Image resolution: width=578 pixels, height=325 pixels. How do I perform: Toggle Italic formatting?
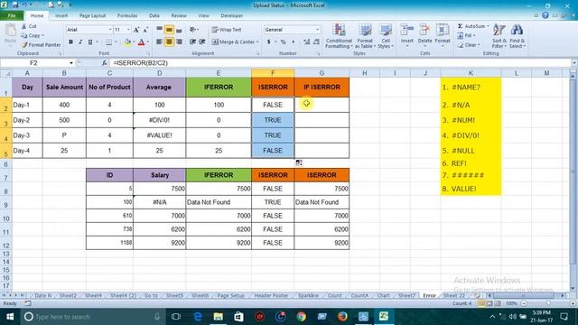click(80, 42)
